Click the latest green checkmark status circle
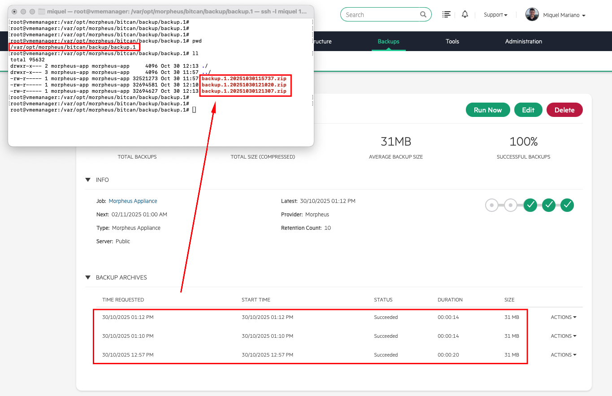The width and height of the screenshot is (612, 396). [567, 205]
